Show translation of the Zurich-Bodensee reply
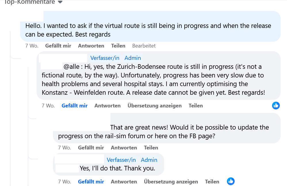Image resolution: width=287 pixels, height=186 pixels. pos(154,106)
